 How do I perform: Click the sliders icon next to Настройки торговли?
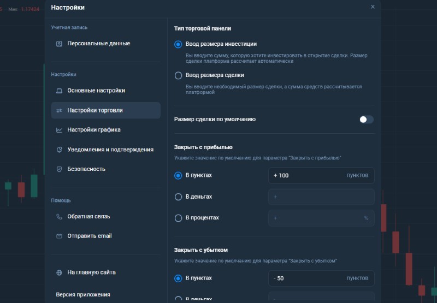(x=59, y=110)
